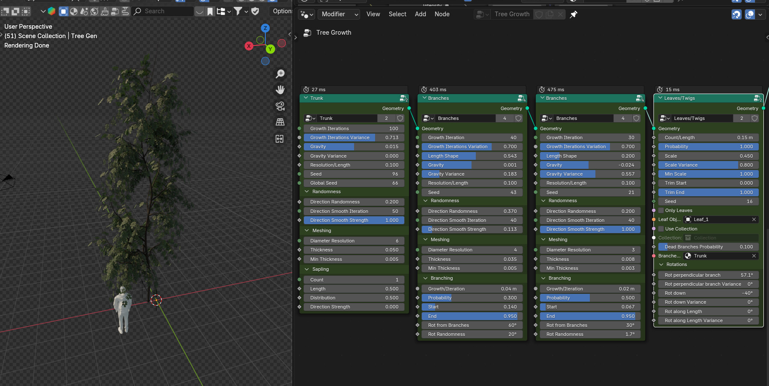Click the bookmark icon beside the Search box
Image resolution: width=769 pixels, height=386 pixels.
click(210, 12)
